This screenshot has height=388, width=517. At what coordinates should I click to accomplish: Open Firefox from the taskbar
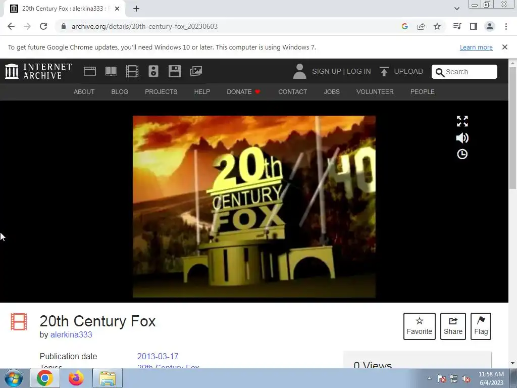[76, 378]
